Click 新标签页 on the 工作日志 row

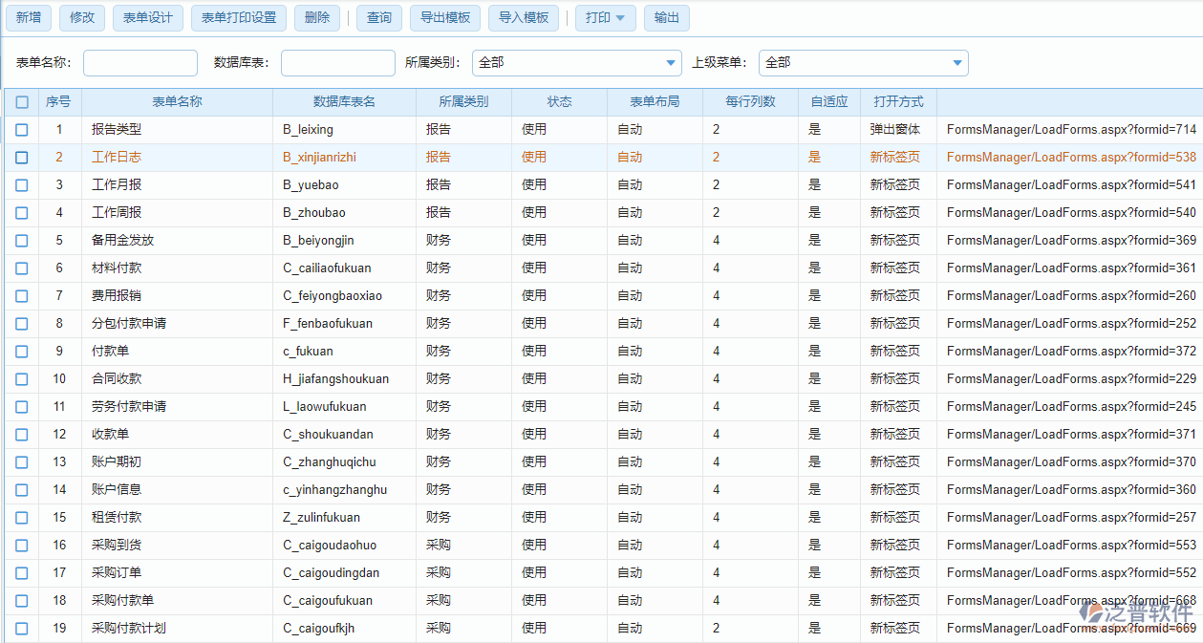click(896, 157)
